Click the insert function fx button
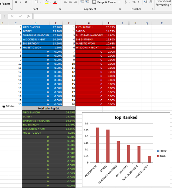 28,16
